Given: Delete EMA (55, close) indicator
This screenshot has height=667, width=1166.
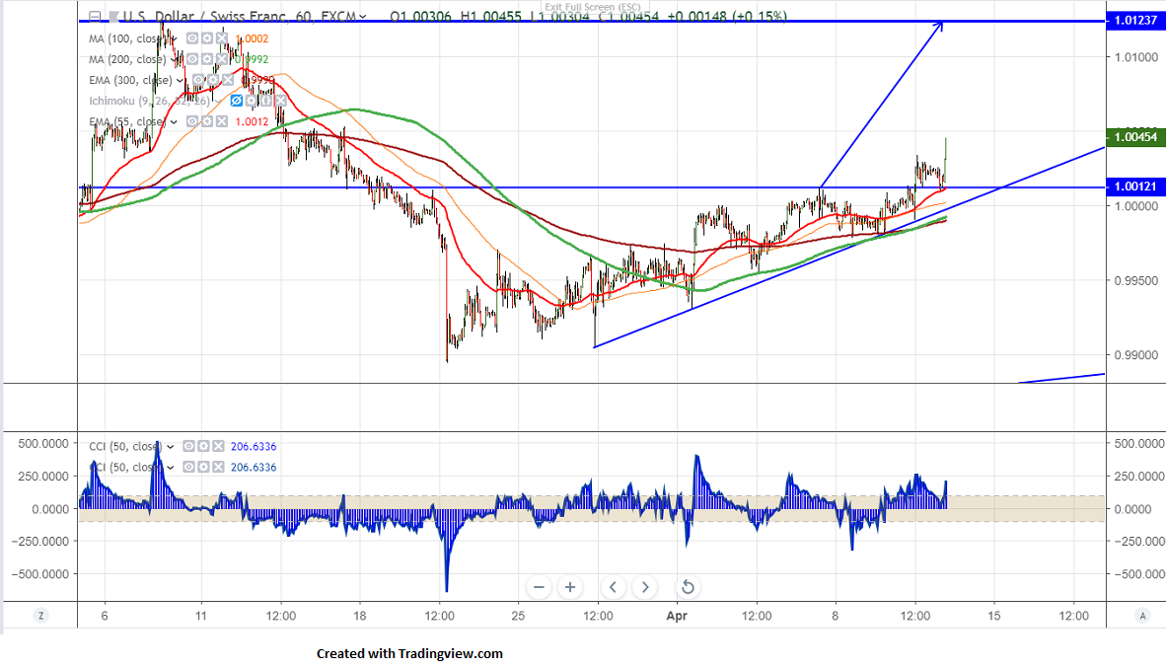Looking at the screenshot, I should 222,122.
